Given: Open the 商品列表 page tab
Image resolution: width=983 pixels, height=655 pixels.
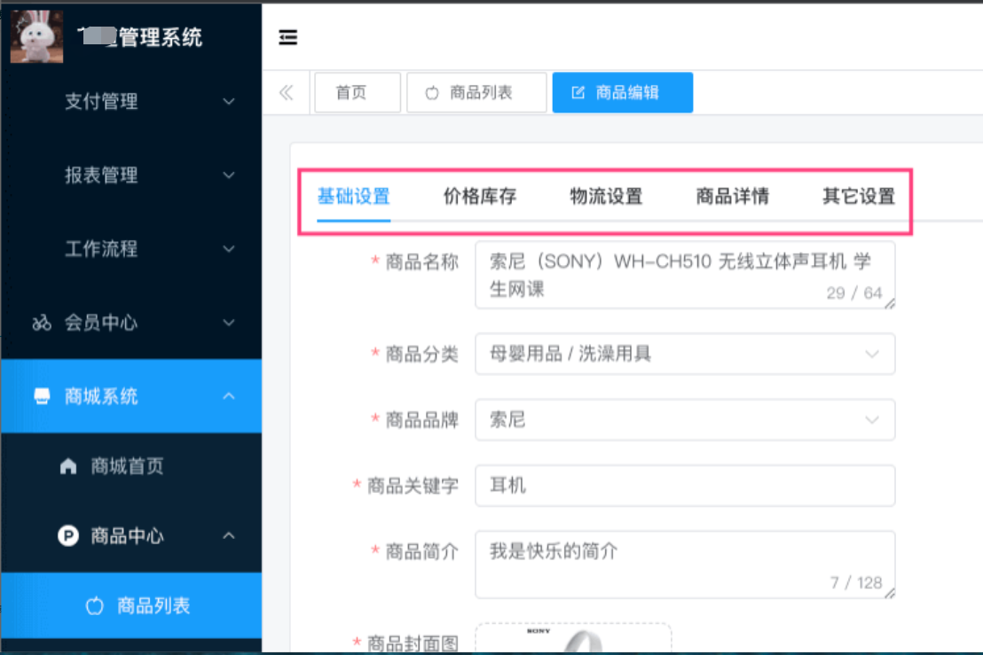Looking at the screenshot, I should [x=476, y=92].
